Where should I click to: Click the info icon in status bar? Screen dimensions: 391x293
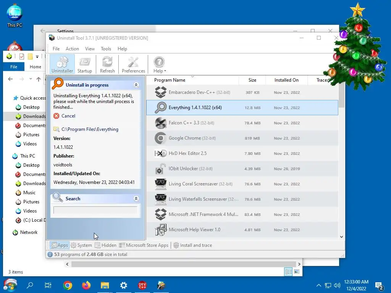50,254
